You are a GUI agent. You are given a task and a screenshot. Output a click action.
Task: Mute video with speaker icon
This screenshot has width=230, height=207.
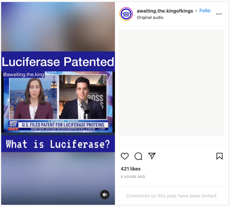coord(105,195)
